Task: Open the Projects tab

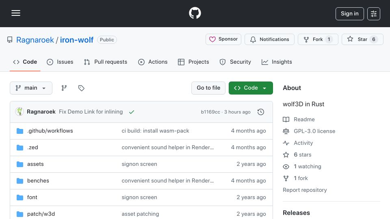Action: coord(193,62)
